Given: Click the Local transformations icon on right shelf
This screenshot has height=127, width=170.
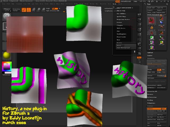Looking at the screenshot, I should click(x=139, y=34).
